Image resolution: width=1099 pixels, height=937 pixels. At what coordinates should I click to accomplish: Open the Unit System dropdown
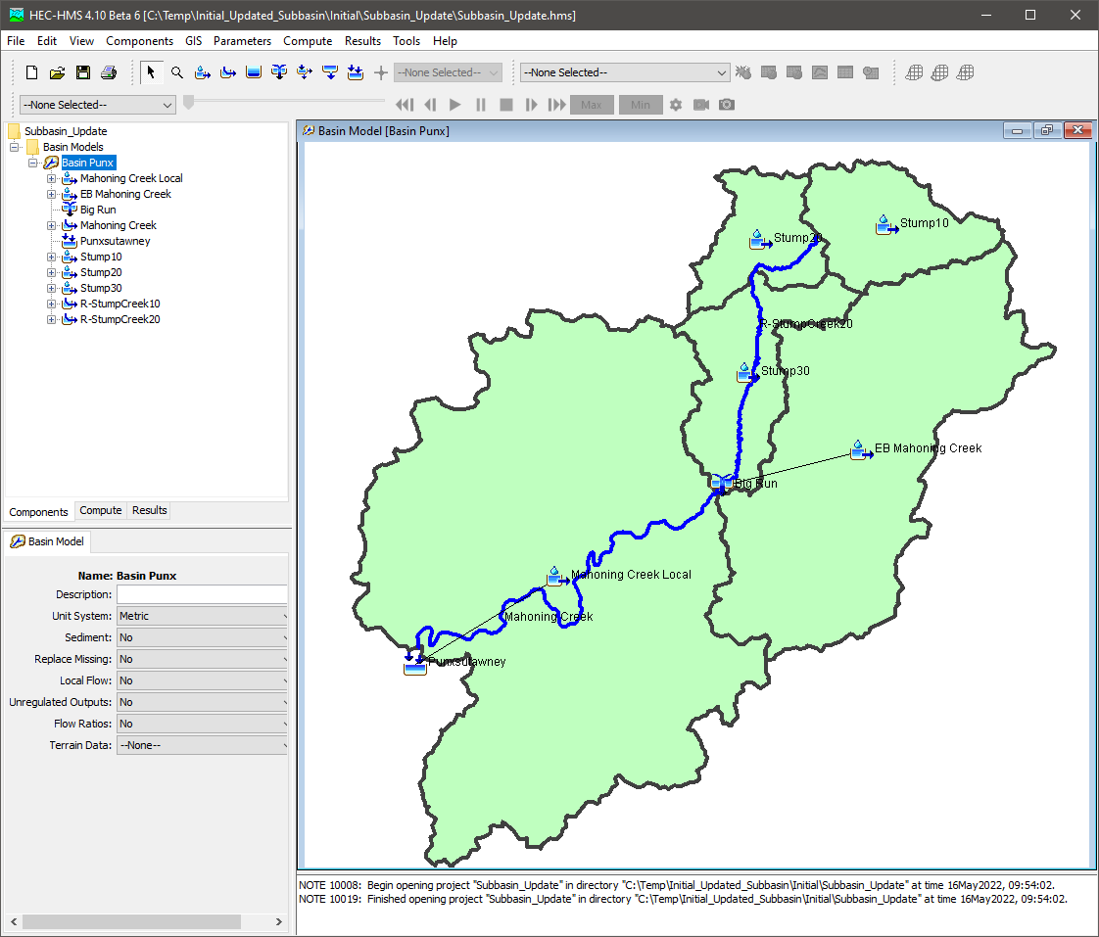point(202,616)
